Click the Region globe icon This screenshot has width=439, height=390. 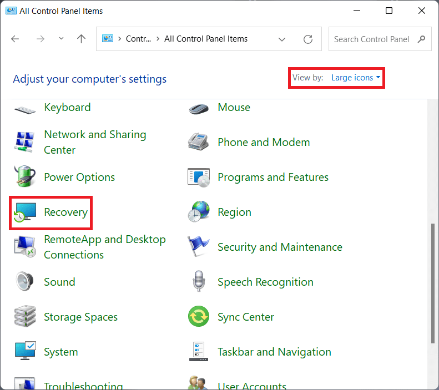(x=199, y=212)
